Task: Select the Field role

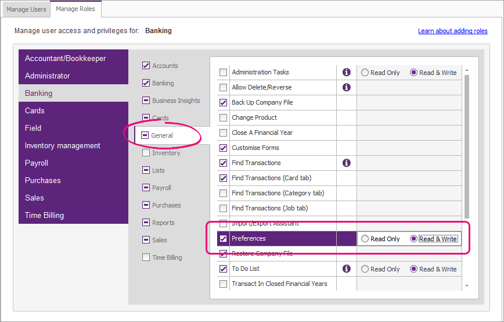Action: (x=73, y=128)
